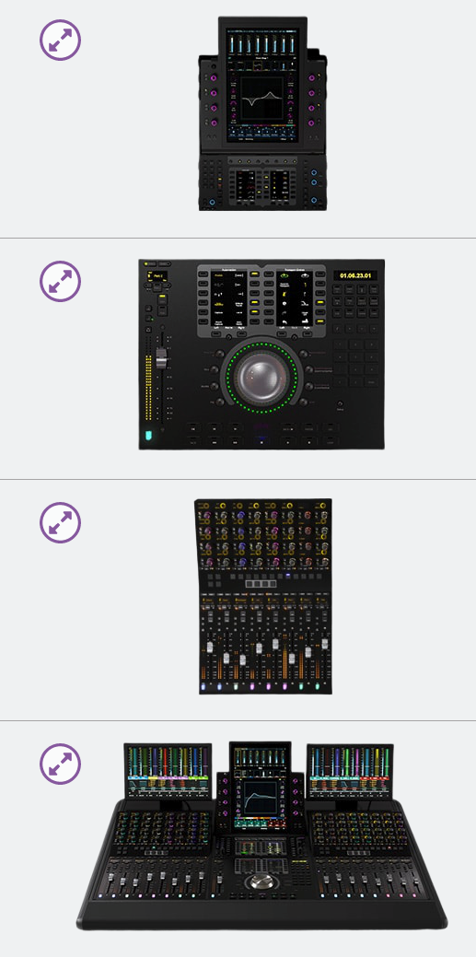Open the trackball automation controller product picture
The image size is (476, 957).
tap(261, 354)
